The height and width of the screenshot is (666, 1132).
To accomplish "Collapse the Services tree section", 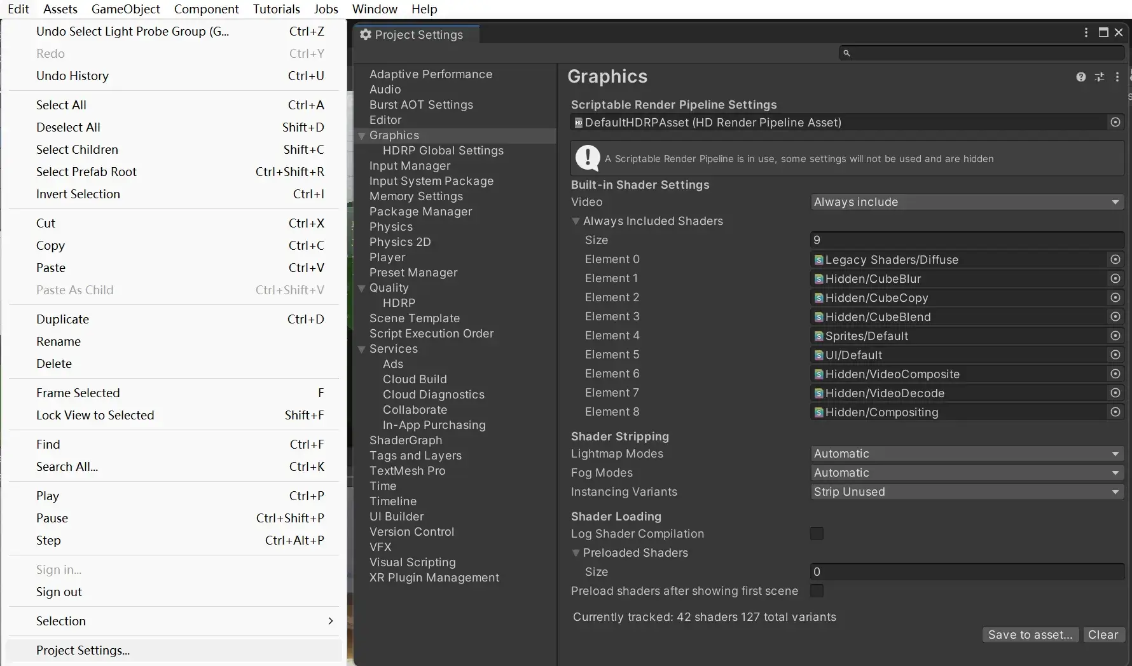I will click(x=362, y=349).
